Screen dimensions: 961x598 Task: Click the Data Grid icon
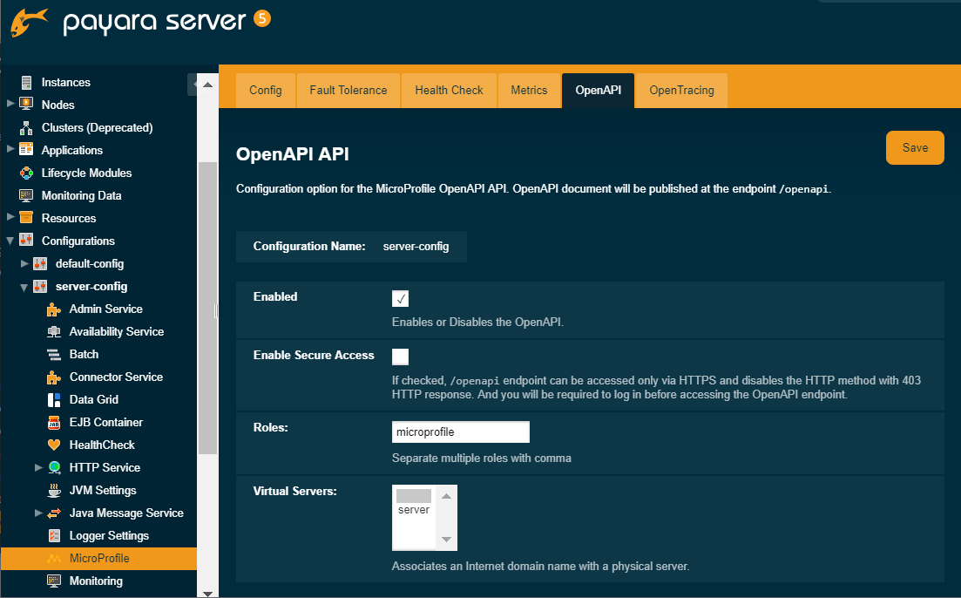tap(54, 400)
